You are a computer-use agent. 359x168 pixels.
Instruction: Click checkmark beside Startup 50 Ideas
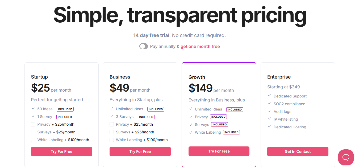click(33, 109)
